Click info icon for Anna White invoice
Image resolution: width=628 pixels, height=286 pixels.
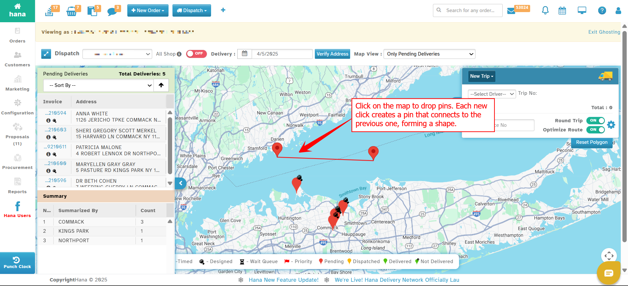click(x=48, y=121)
